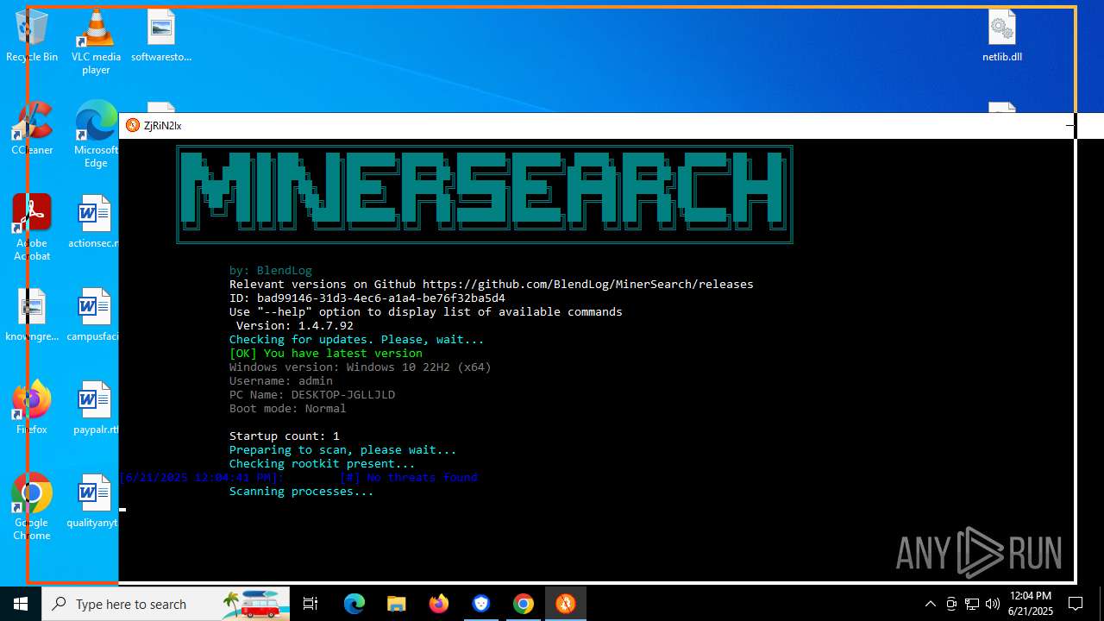Show hidden system tray icons

coord(930,604)
